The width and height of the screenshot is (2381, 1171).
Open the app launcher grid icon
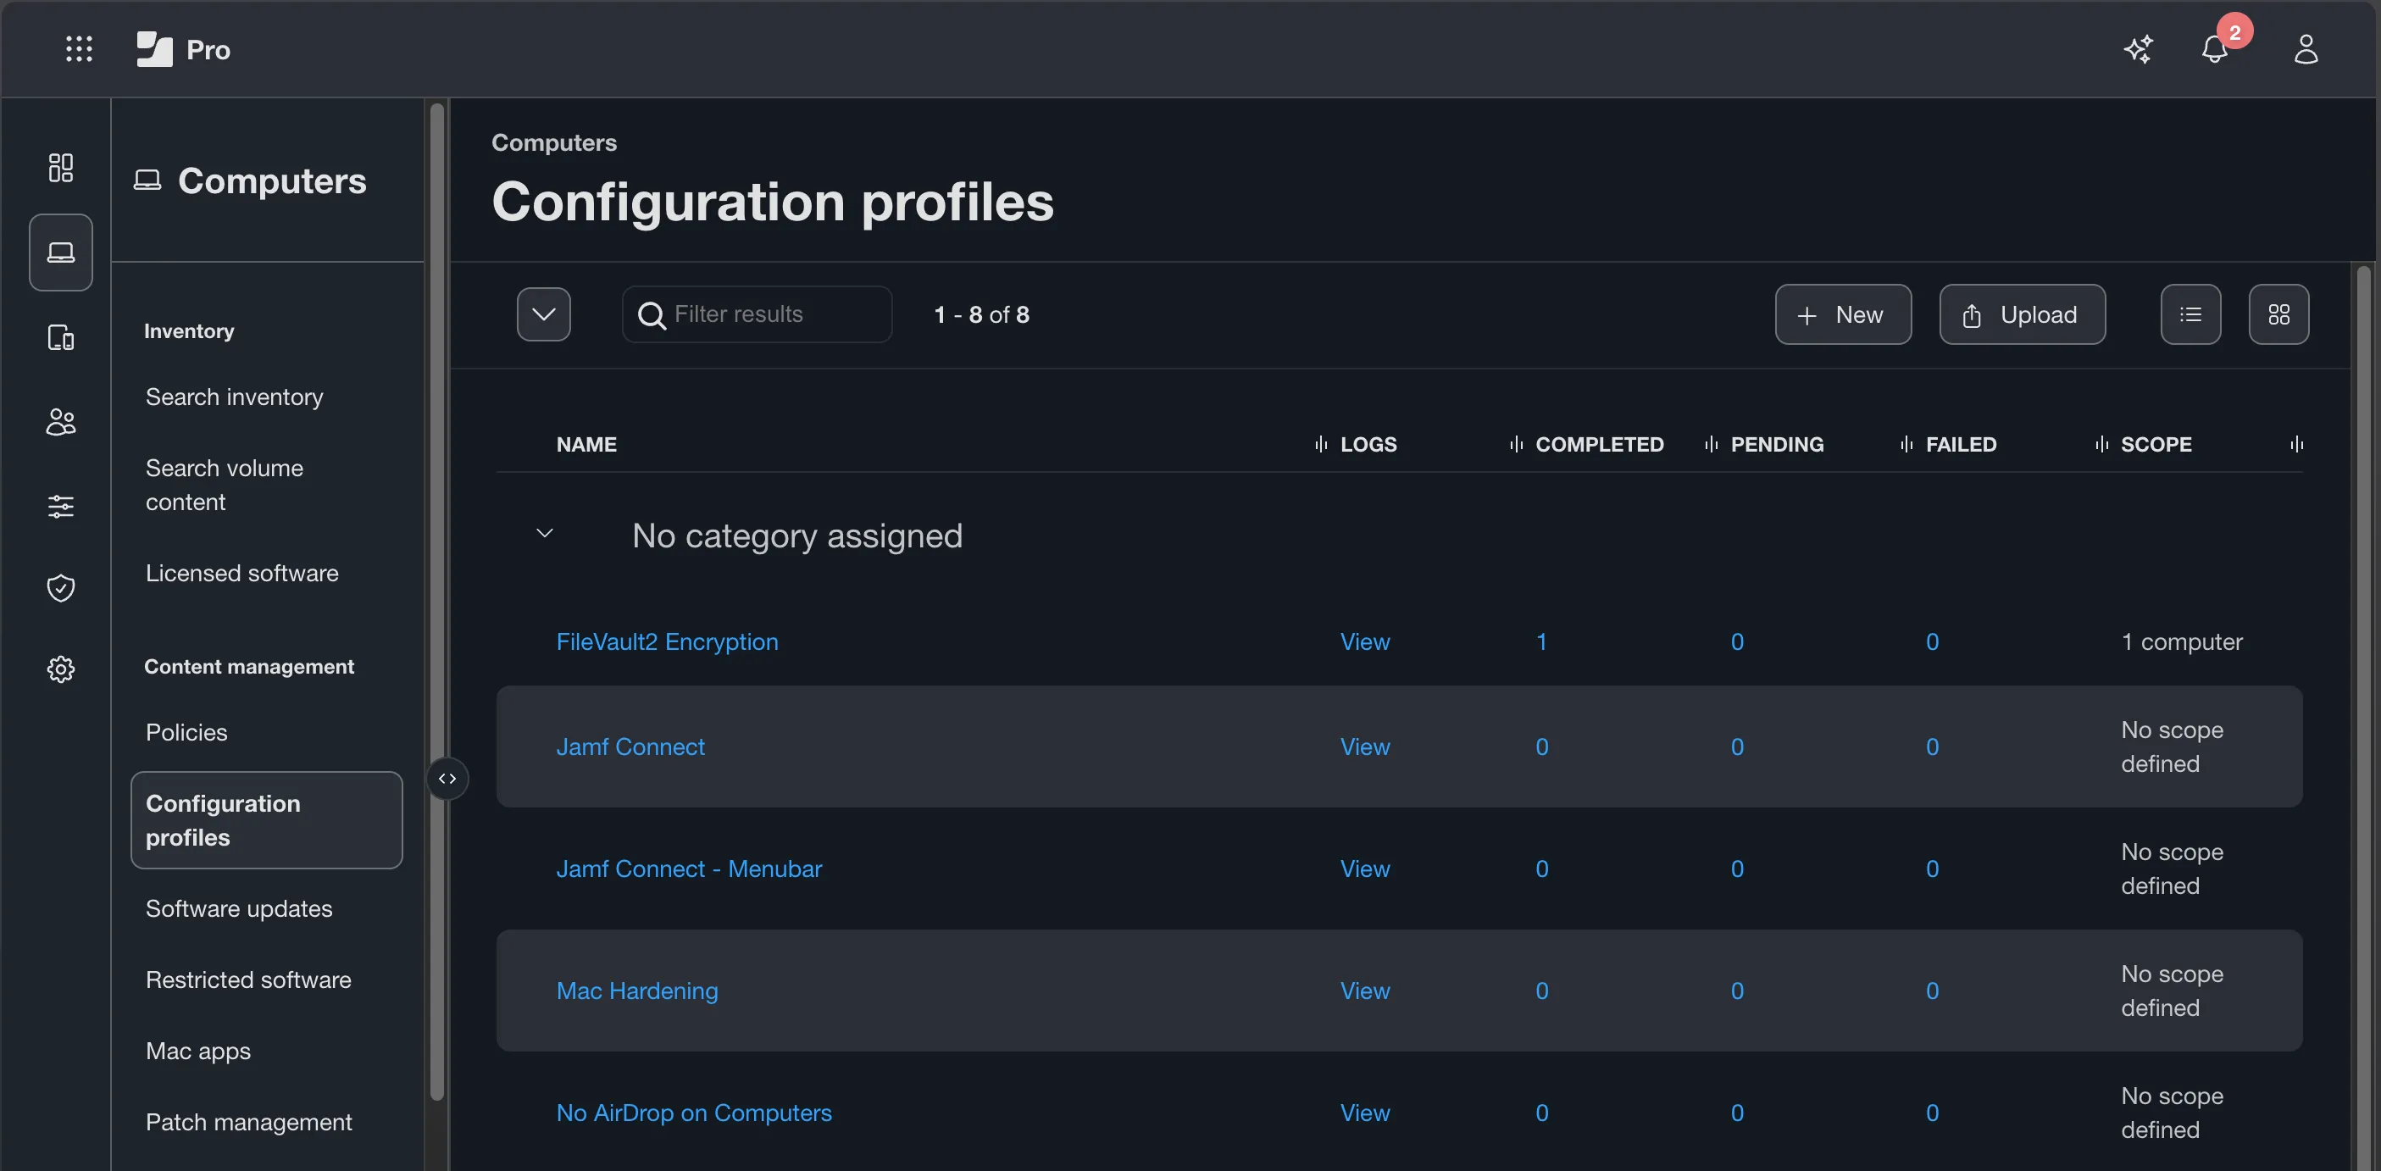click(x=80, y=49)
